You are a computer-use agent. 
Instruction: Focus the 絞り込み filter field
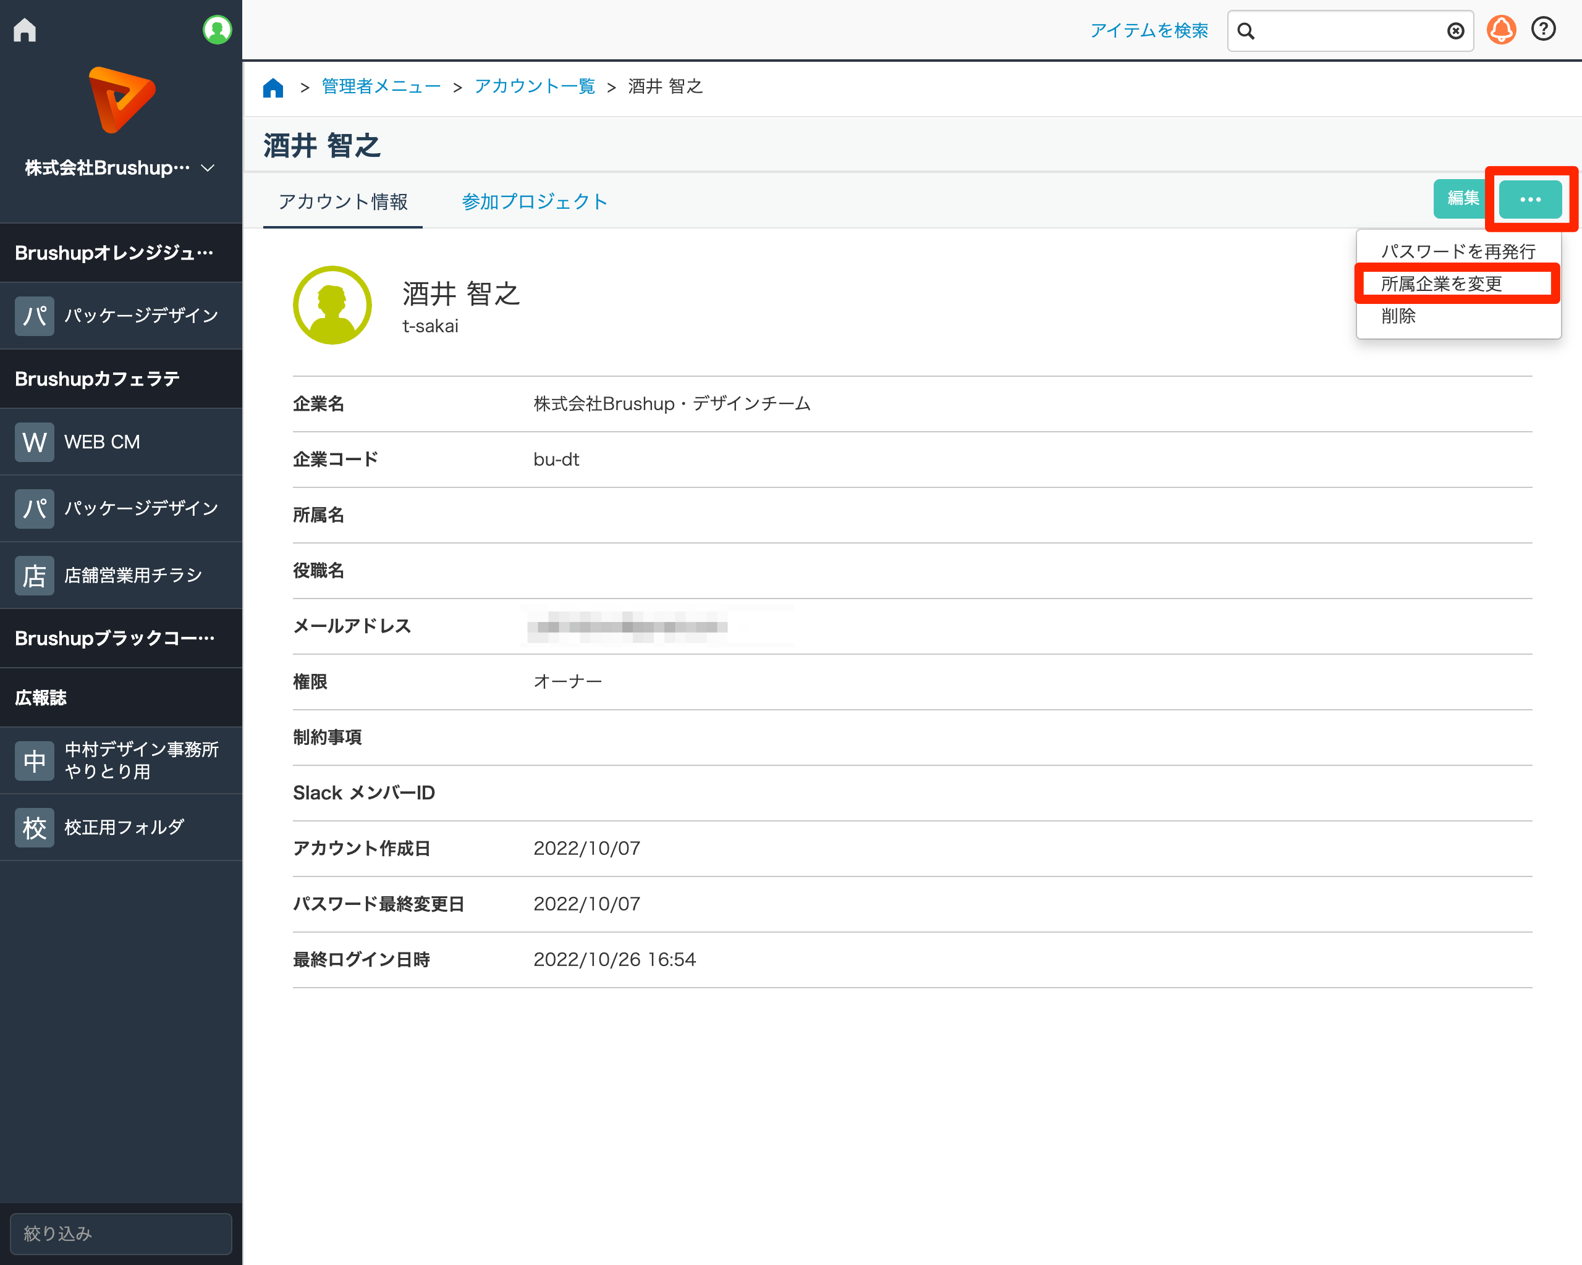click(121, 1234)
